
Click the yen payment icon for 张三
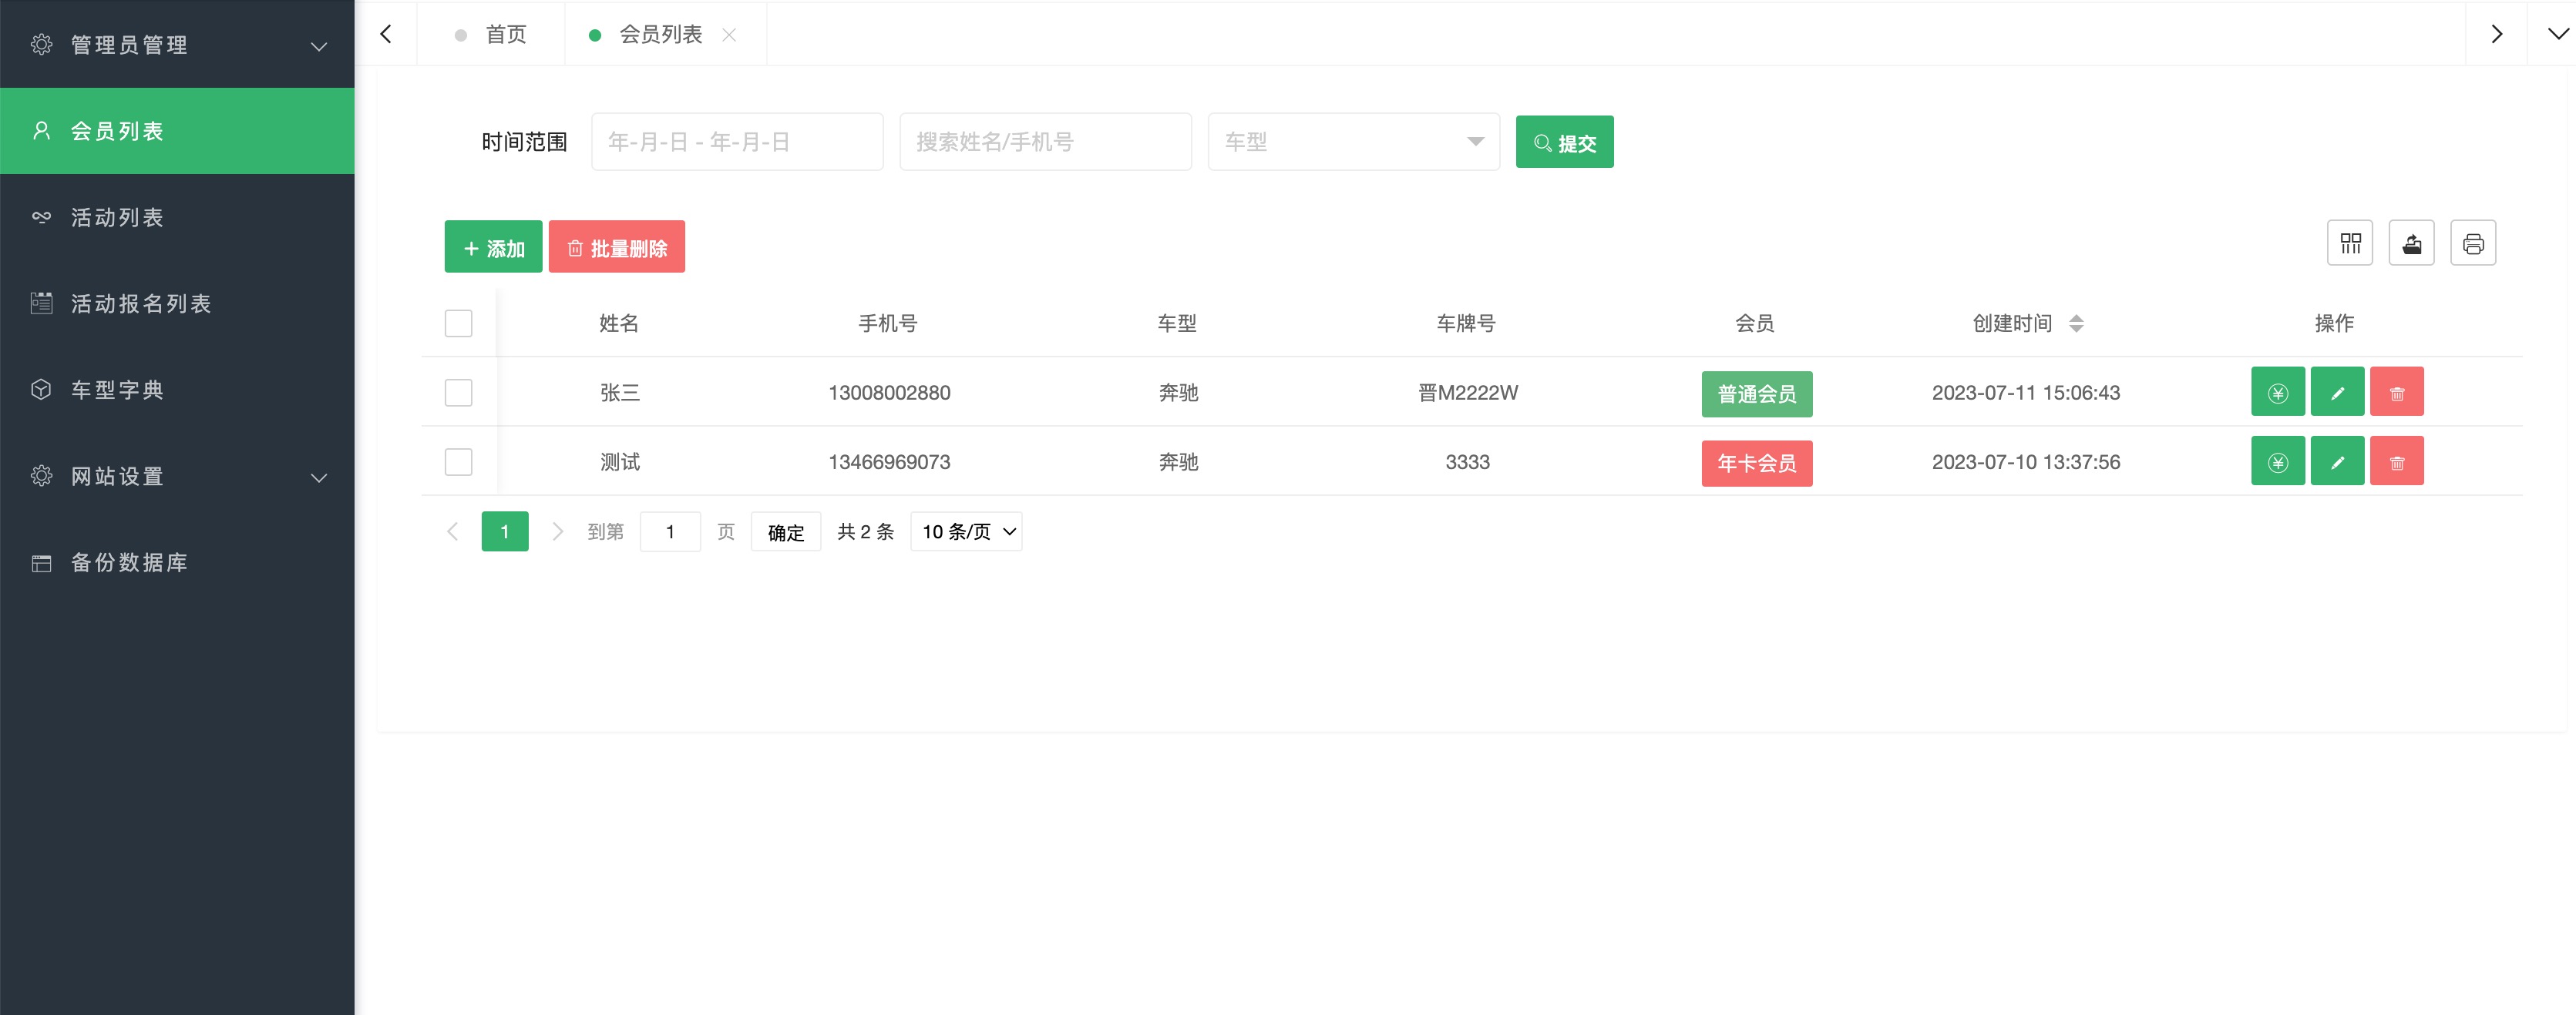2277,392
